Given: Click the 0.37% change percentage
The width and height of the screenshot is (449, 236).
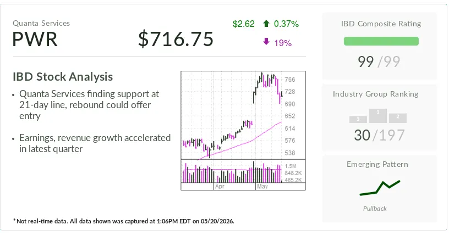Looking at the screenshot, I should [x=286, y=24].
